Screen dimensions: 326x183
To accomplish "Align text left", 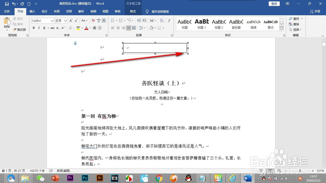I will (x=113, y=28).
